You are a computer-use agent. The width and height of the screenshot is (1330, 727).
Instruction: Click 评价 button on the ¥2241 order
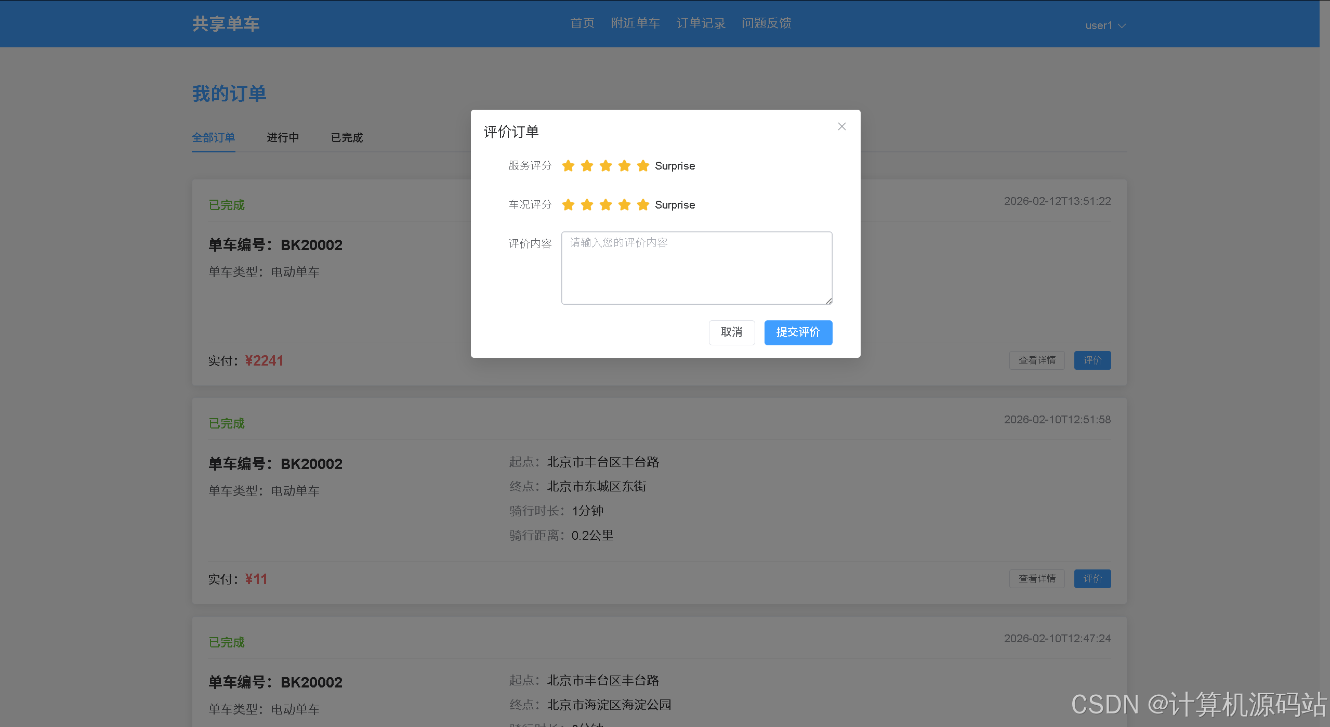point(1092,360)
